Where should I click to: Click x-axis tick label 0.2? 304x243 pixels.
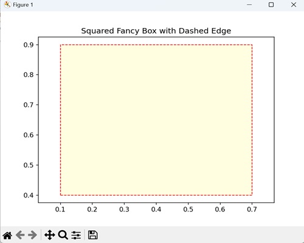pos(92,210)
